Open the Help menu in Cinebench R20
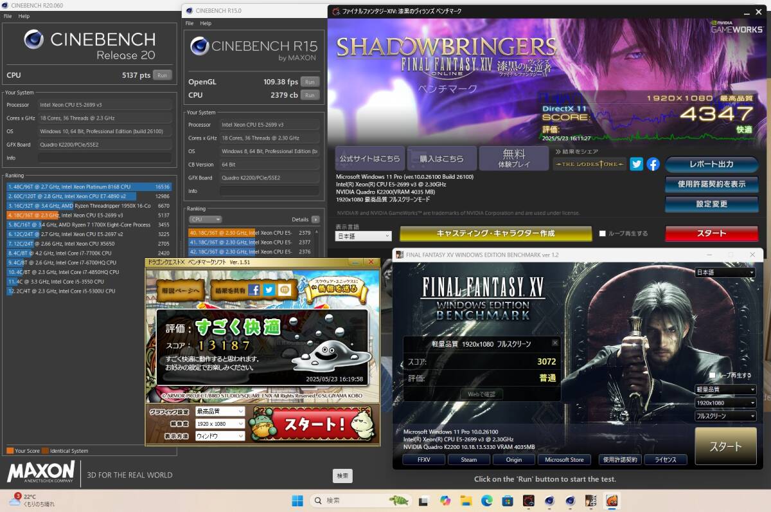 click(24, 16)
